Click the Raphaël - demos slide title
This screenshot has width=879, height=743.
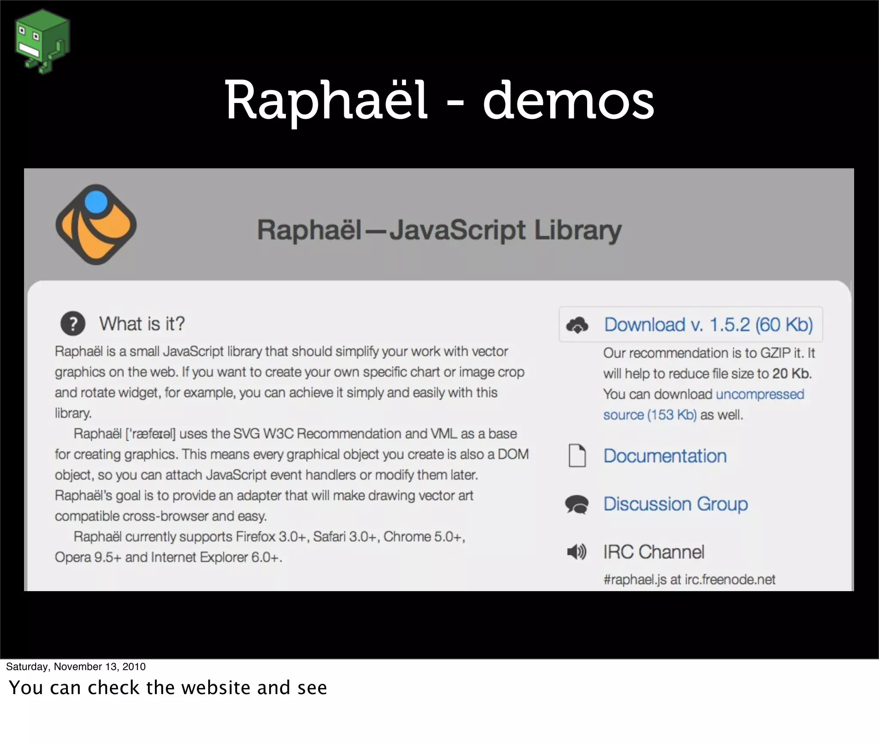[439, 101]
